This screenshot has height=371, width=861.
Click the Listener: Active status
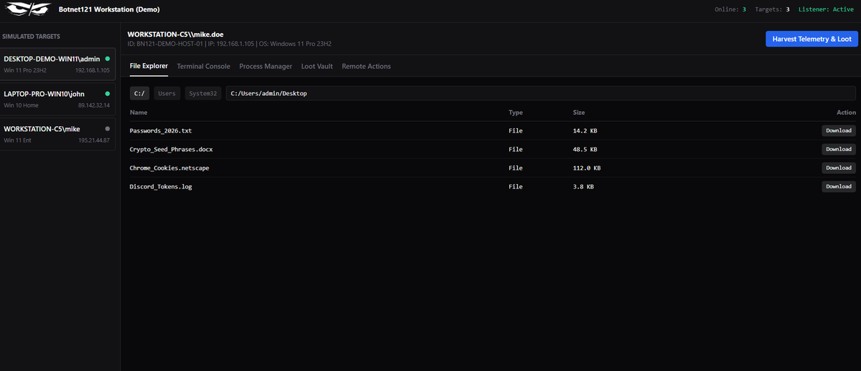tap(826, 9)
